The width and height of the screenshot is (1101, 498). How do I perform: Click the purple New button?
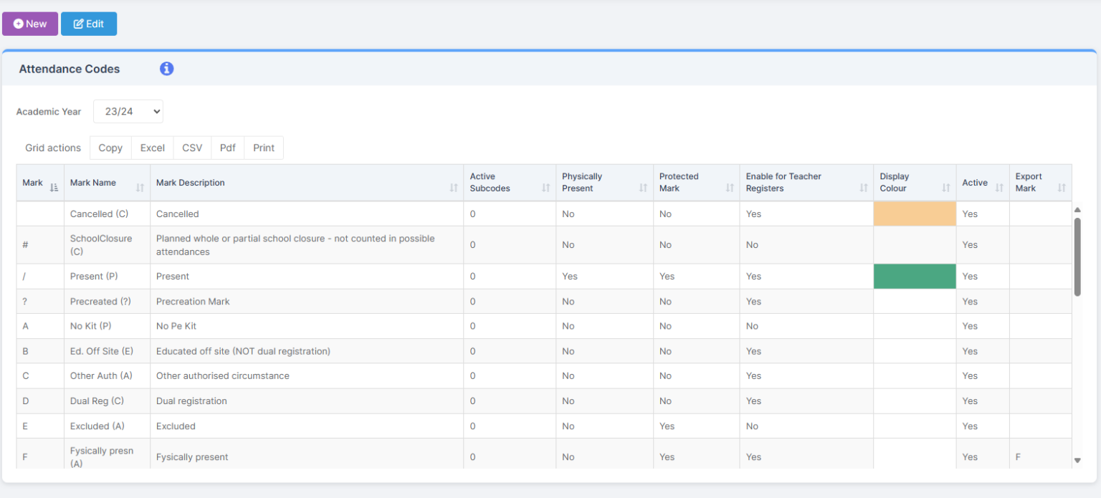point(30,24)
